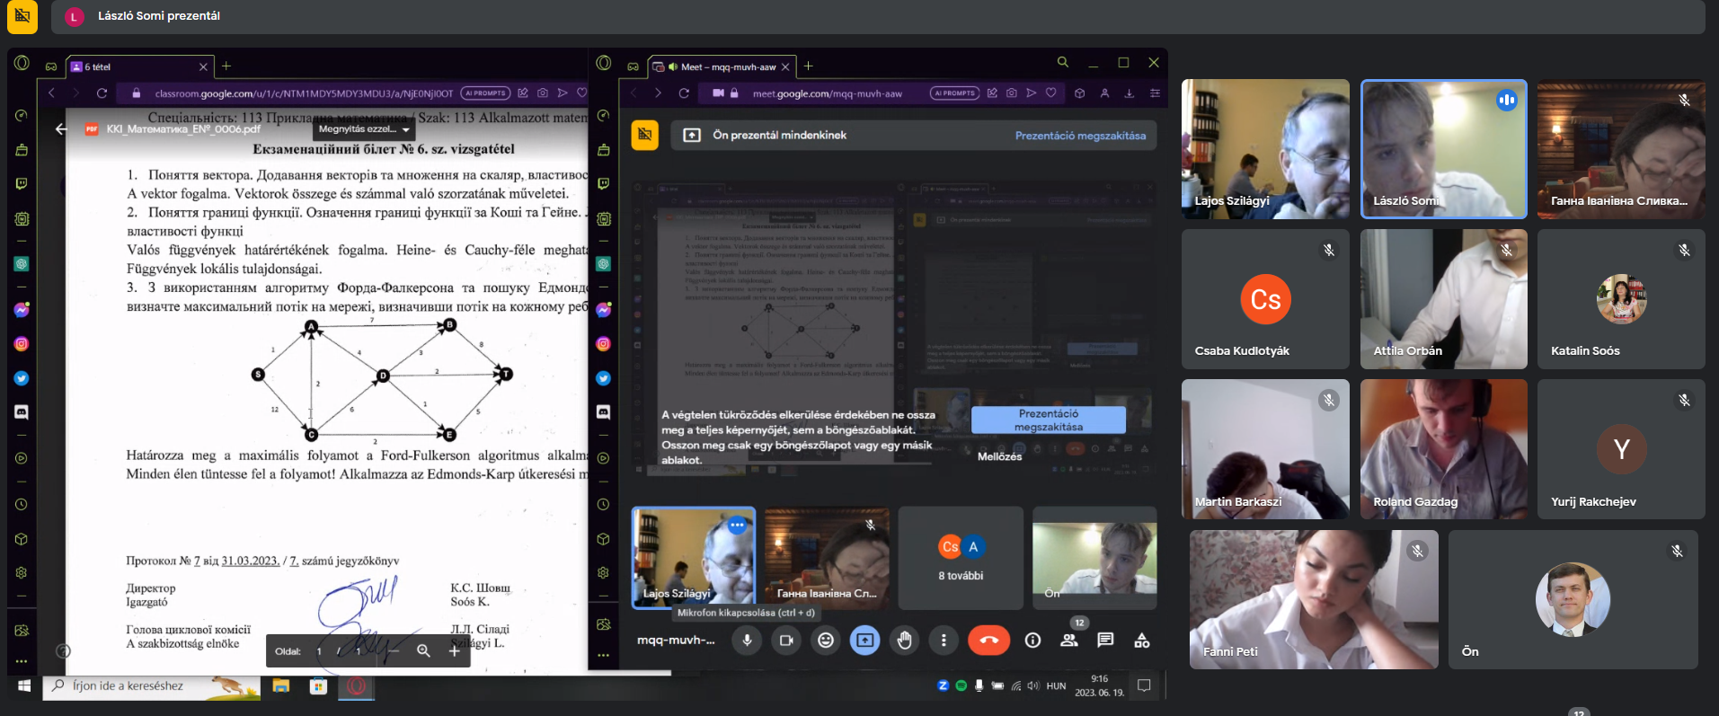Expand the 'Megnyitás ezzel...' dropdown
1719x716 pixels.
pyautogui.click(x=364, y=129)
